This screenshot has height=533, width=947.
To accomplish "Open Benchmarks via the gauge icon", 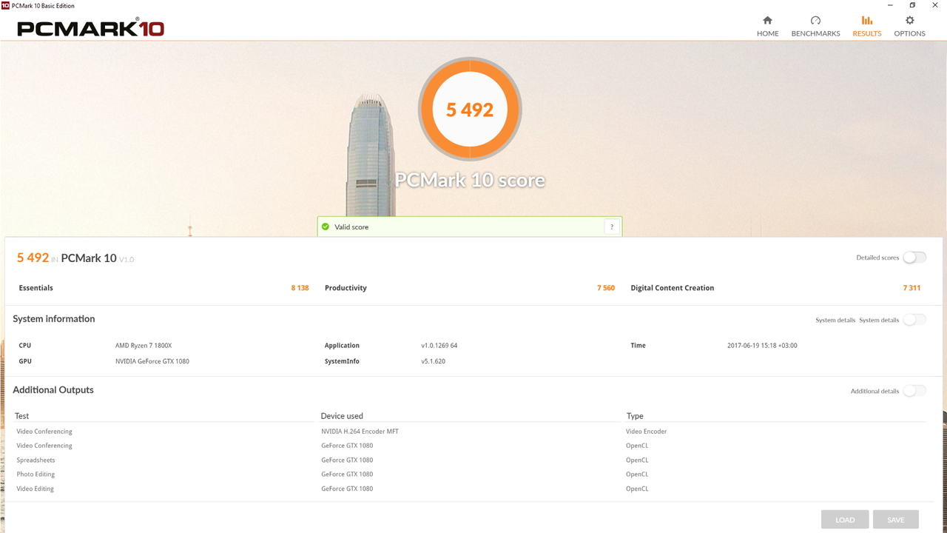I will coord(815,21).
